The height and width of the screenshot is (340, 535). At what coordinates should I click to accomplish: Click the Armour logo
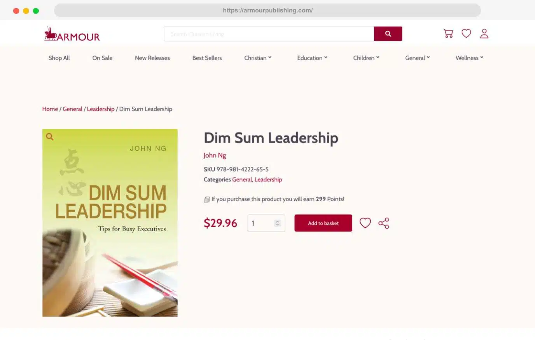pos(72,35)
